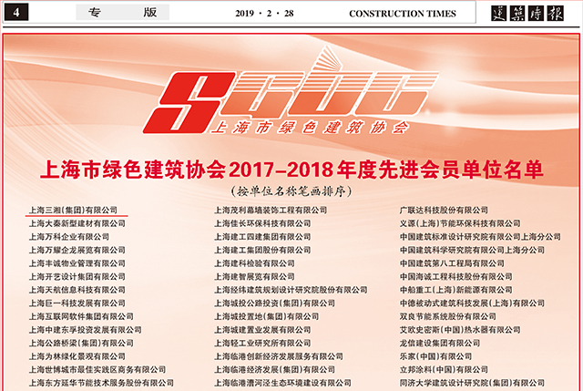Click 上海佳长环保科技有限公司
The height and width of the screenshot is (391, 583).
click(x=262, y=223)
